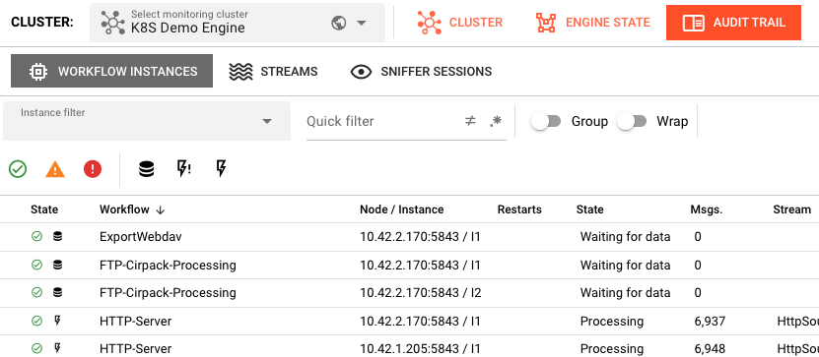Expand the monitoring cluster dropdown arrow
Image resolution: width=819 pixels, height=357 pixels.
(361, 23)
